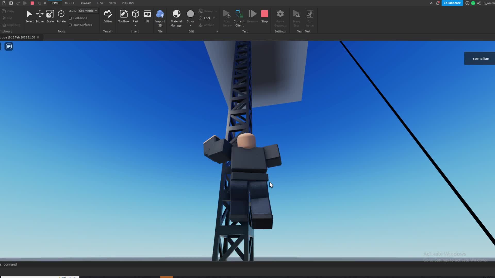Open the PLUGINS ribbon tab
495x278 pixels.
128,3
